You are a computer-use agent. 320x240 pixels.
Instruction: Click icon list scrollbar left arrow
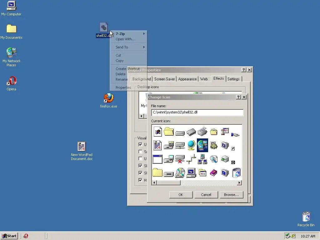[x=154, y=182]
